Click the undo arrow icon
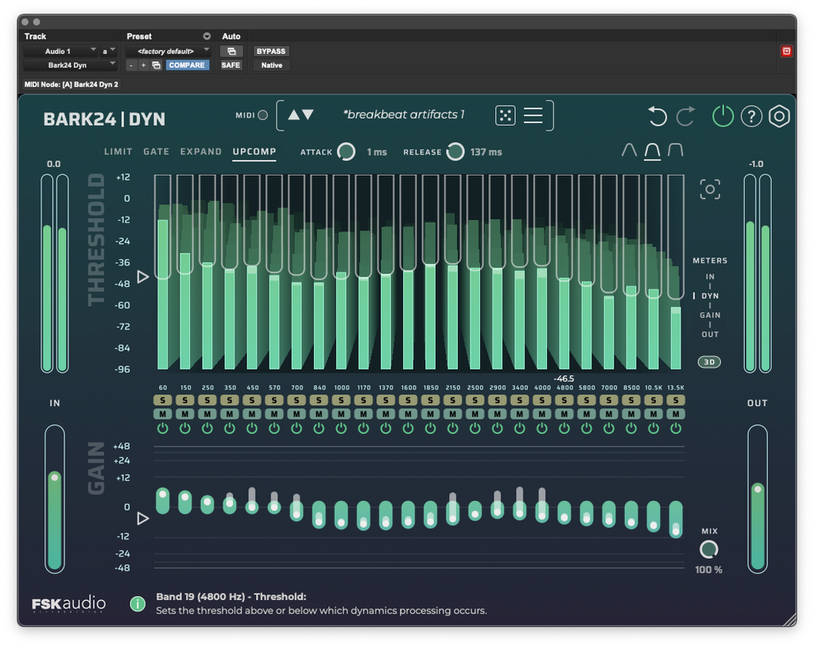 coord(657,117)
